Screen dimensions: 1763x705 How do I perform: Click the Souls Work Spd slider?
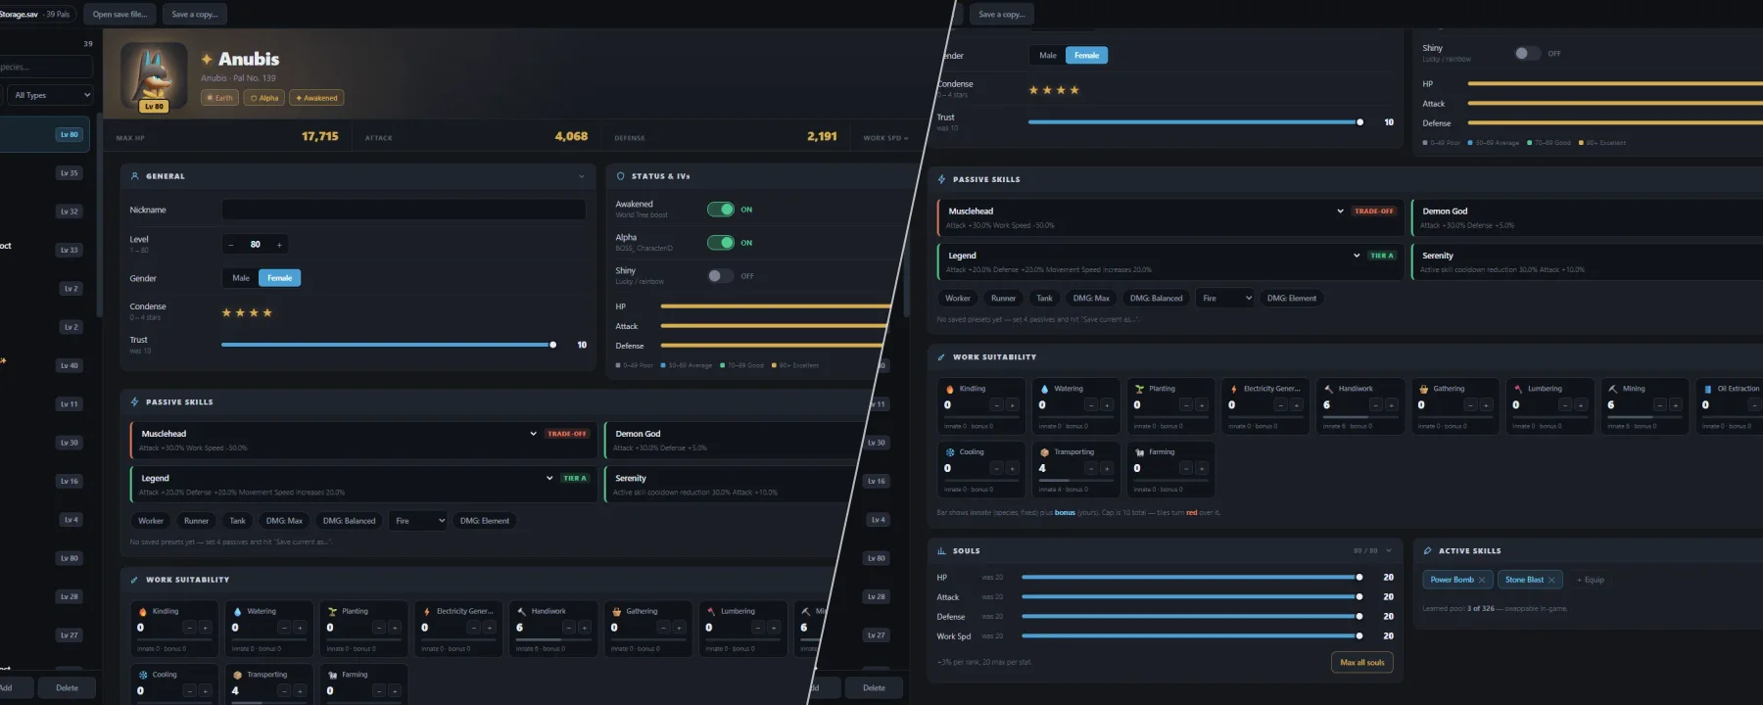(1191, 636)
